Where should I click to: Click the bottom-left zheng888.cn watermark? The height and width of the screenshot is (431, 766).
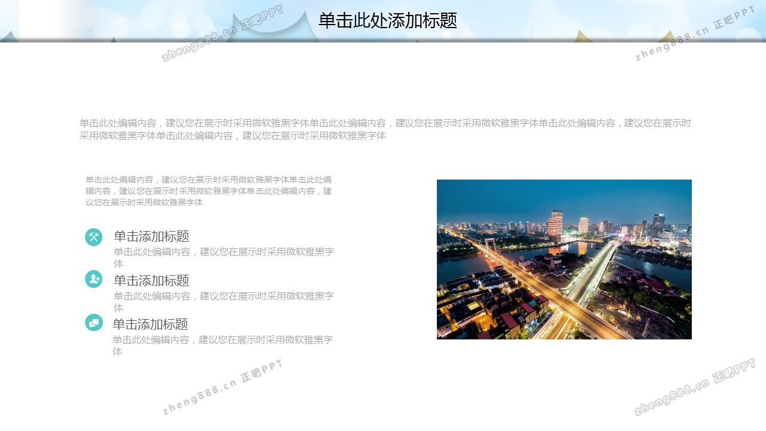coord(222,387)
